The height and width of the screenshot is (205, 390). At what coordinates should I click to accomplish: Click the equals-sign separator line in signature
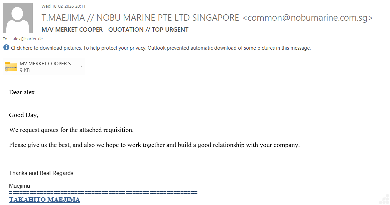click(x=103, y=192)
